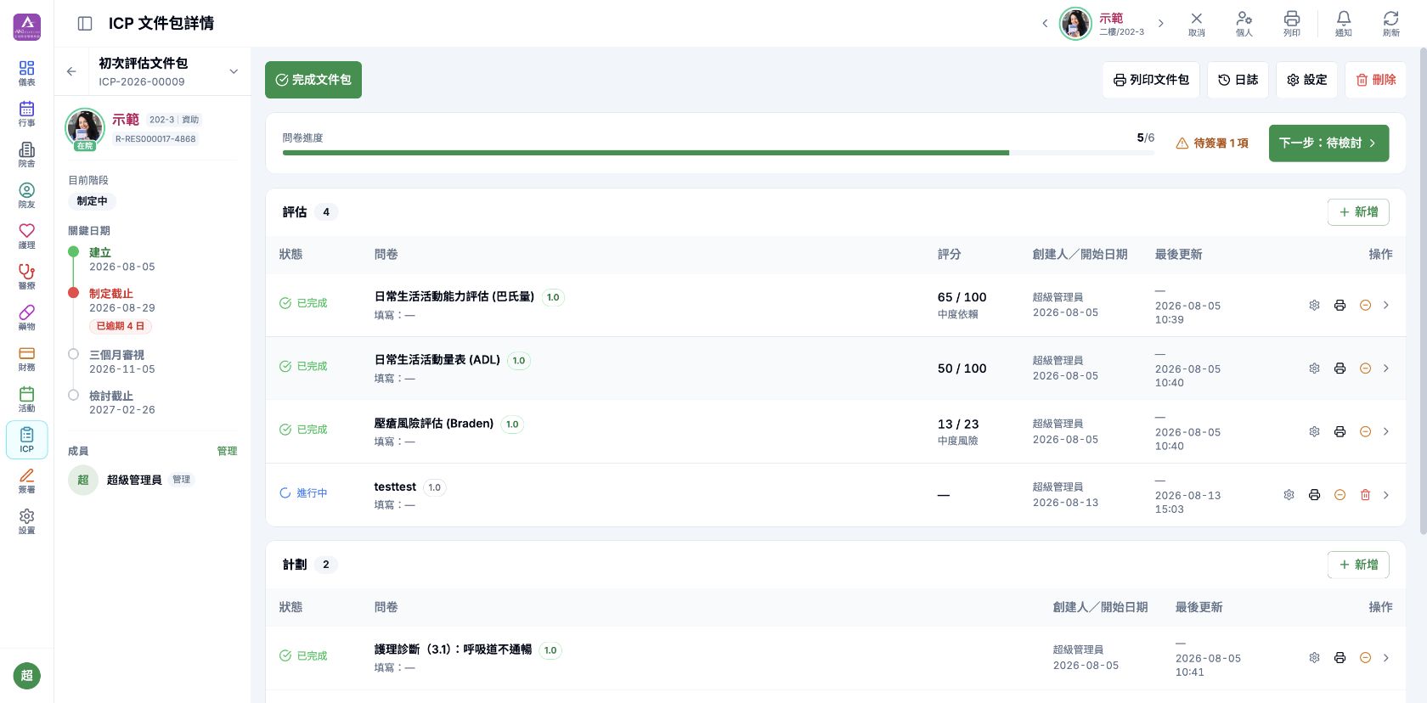
Task: Open settings gear for 巴氏量 row
Action: point(1314,305)
